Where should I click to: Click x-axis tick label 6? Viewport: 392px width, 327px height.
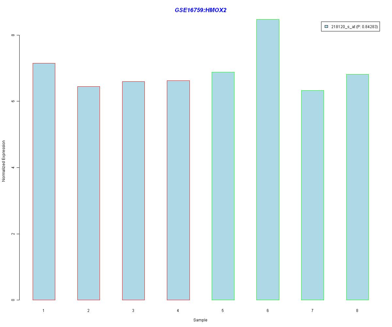(x=268, y=310)
